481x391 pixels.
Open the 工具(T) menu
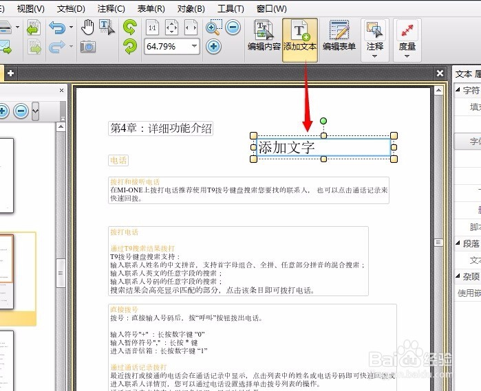click(x=231, y=8)
